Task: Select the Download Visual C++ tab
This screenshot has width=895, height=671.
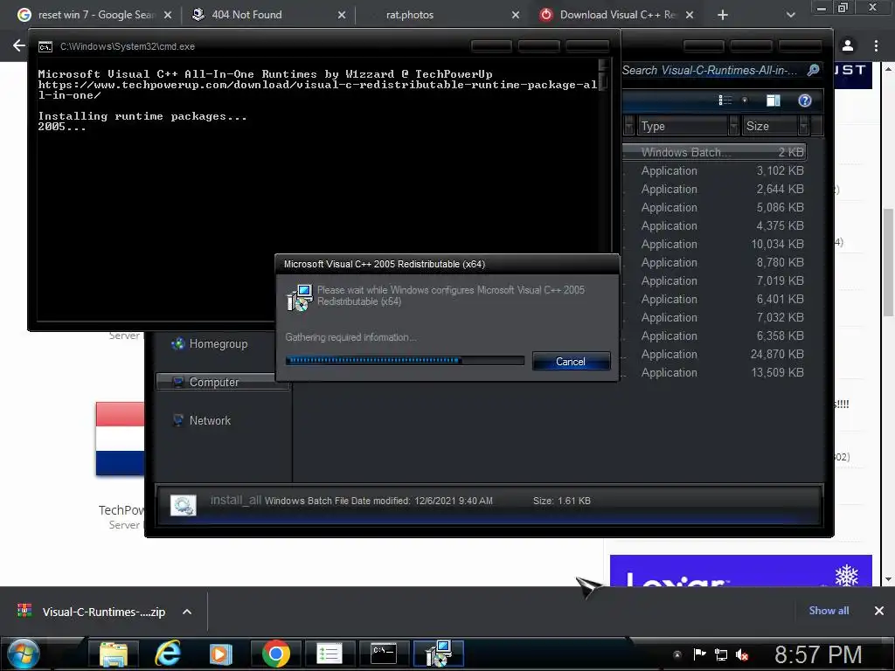Action: [616, 15]
